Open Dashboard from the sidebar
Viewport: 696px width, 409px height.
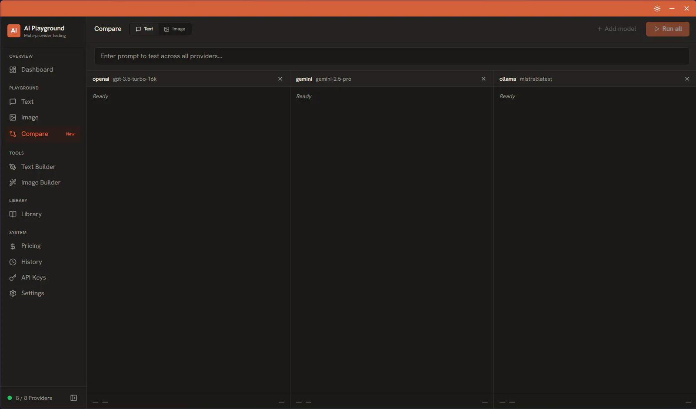43,69
